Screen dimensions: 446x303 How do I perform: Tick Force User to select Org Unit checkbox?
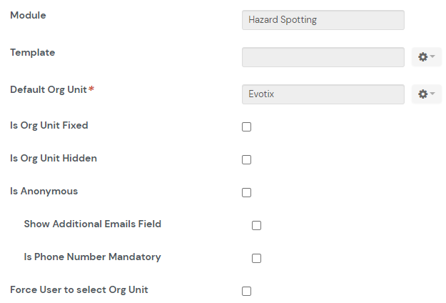247,292
